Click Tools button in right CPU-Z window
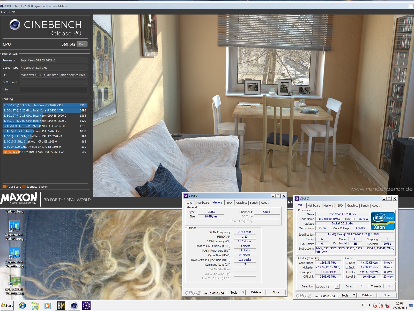The height and width of the screenshot is (311, 414). click(x=345, y=295)
